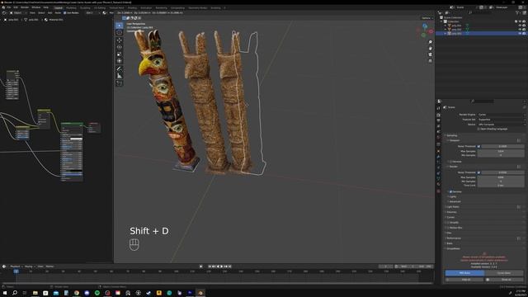This screenshot has height=297, width=528.
Task: Expand the Performance panel
Action: click(453, 238)
